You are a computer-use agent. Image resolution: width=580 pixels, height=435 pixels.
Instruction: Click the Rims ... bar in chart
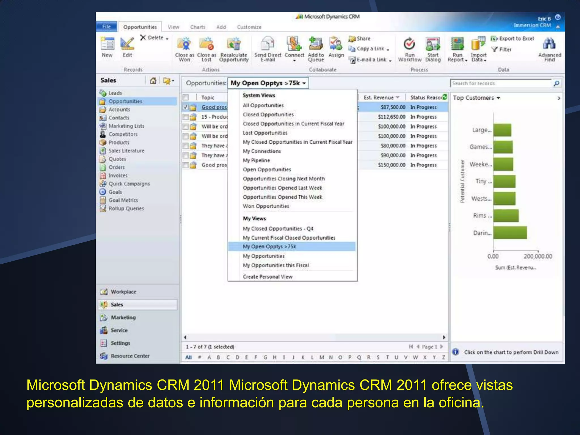click(x=506, y=216)
